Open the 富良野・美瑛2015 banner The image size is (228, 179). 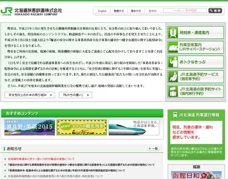29,127
